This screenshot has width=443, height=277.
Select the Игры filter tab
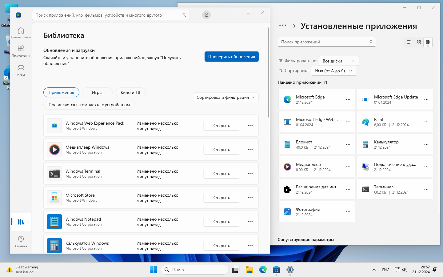click(x=97, y=92)
